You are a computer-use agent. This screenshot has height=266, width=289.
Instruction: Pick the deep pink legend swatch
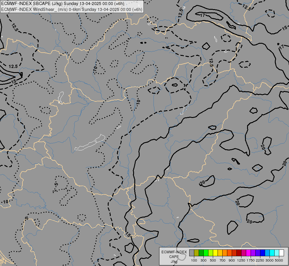click(244, 253)
